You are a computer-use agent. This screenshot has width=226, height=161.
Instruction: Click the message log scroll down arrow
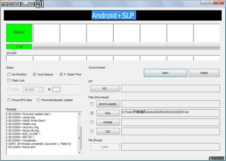79,153
